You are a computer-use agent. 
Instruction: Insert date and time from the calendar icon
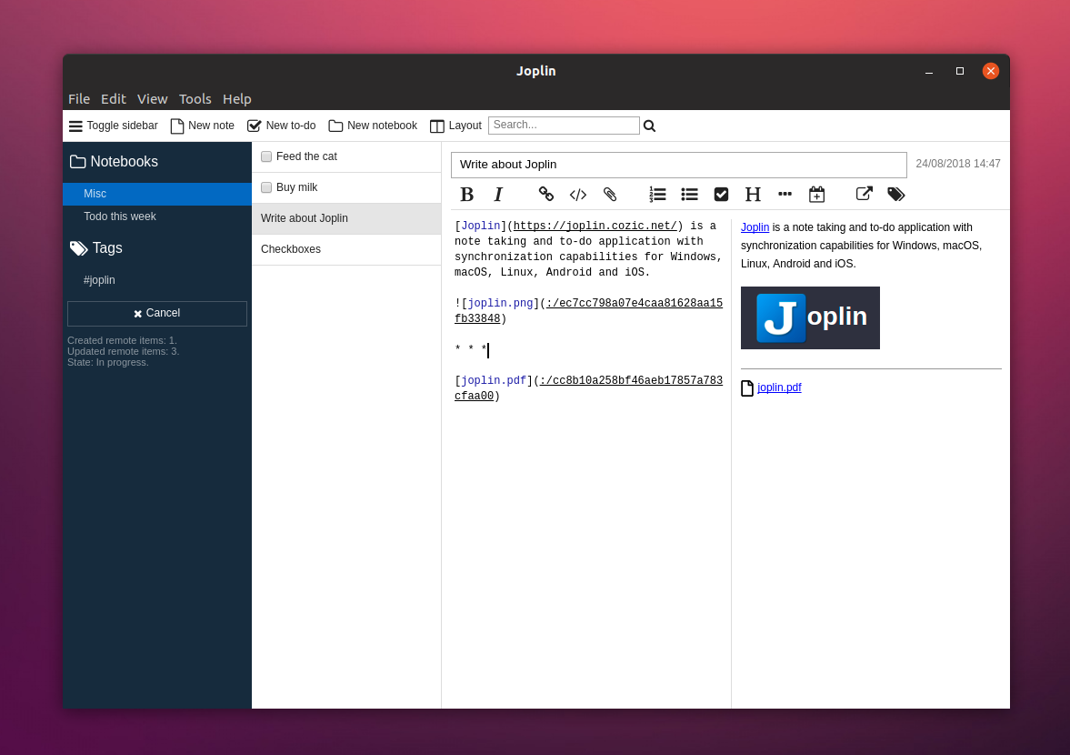point(816,194)
